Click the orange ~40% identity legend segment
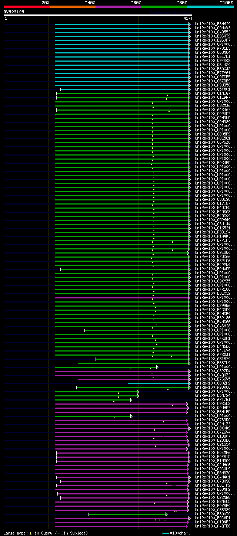Screen dimensions: 237x536 [72, 7]
